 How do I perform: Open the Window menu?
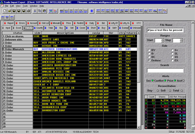point(33,6)
